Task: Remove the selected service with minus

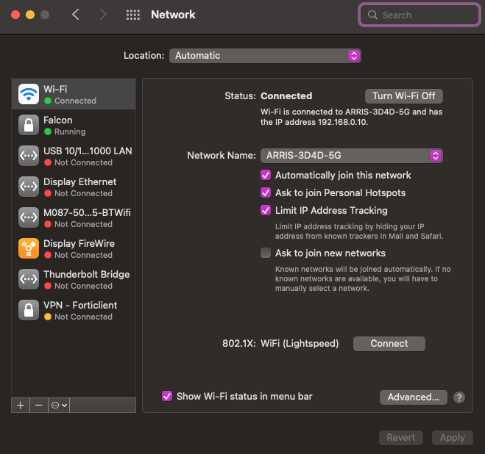Action: click(39, 406)
